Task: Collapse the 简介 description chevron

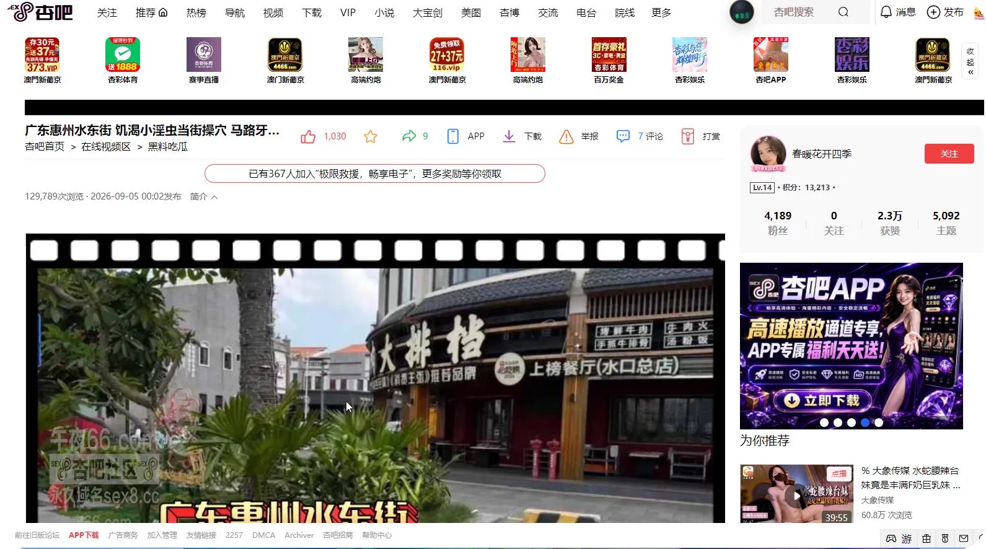Action: (214, 197)
